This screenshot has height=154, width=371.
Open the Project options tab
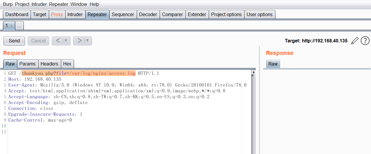(x=226, y=14)
